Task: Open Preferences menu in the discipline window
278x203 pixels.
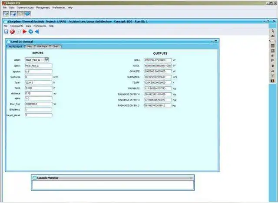Action: click(x=40, y=26)
